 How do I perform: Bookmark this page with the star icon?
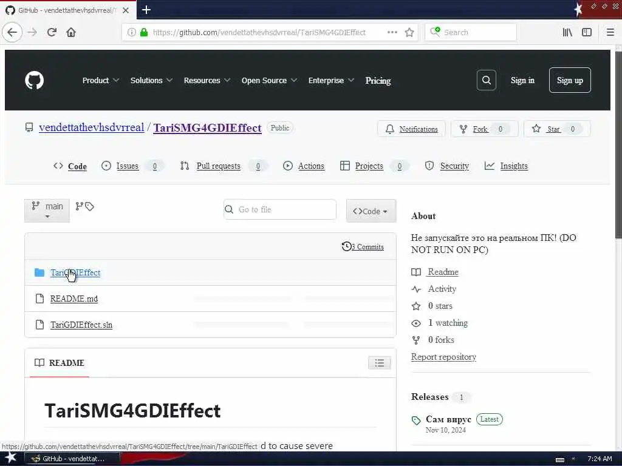[409, 32]
